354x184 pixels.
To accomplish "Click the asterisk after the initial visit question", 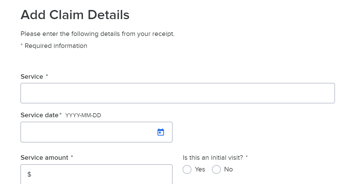I will 247,157.
